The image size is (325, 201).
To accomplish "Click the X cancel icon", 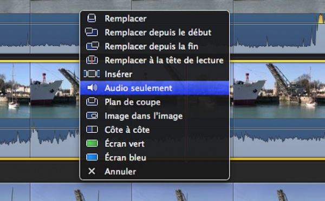I will click(92, 171).
